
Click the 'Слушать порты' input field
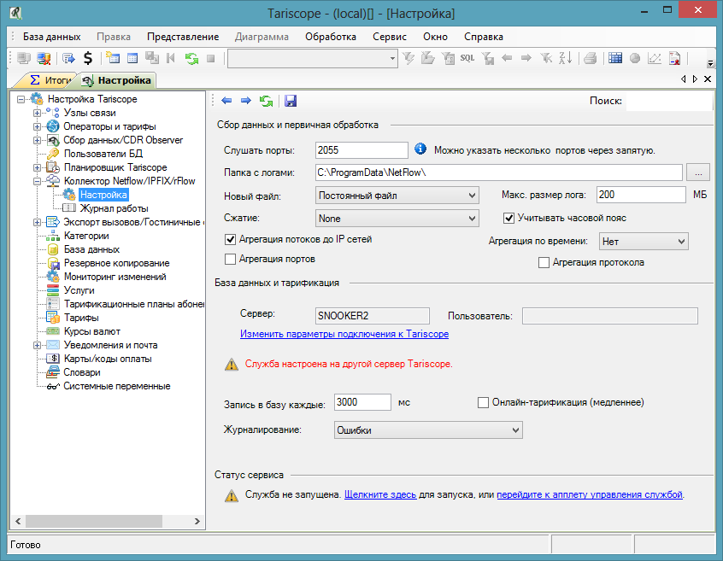pyautogui.click(x=361, y=150)
